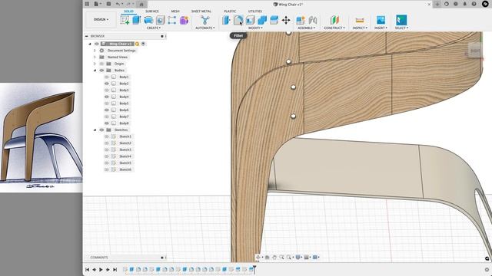Image resolution: width=492 pixels, height=276 pixels.
Task: Switch to the Utilities tab
Action: 255,11
